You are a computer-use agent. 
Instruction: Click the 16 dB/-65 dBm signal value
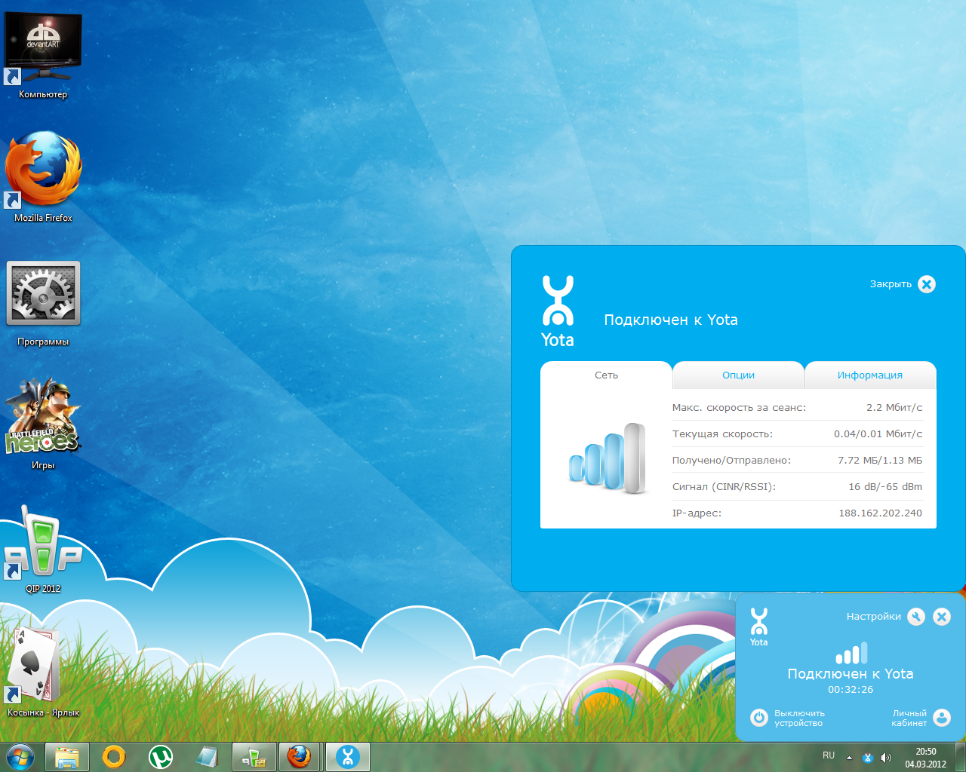tap(885, 486)
